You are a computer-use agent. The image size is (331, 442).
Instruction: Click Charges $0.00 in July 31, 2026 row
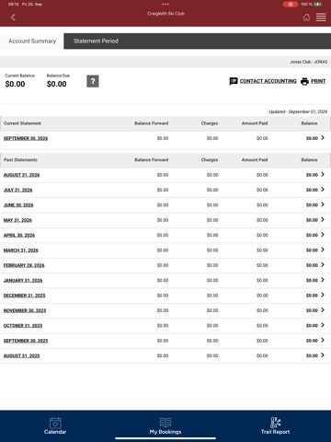pyautogui.click(x=212, y=190)
